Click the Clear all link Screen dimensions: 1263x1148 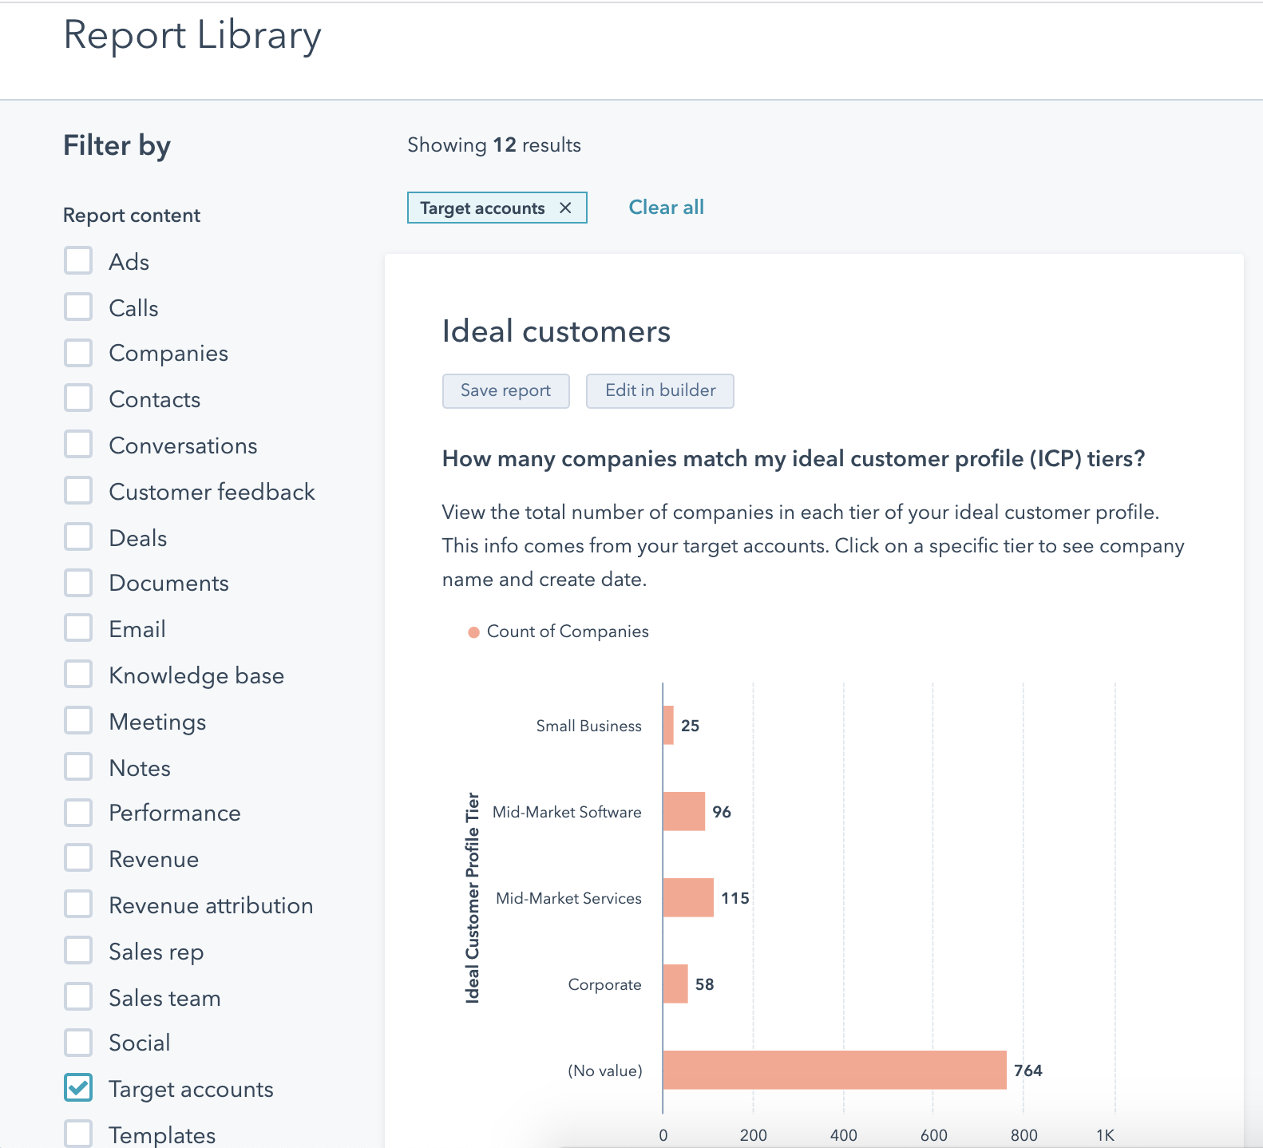tap(666, 208)
